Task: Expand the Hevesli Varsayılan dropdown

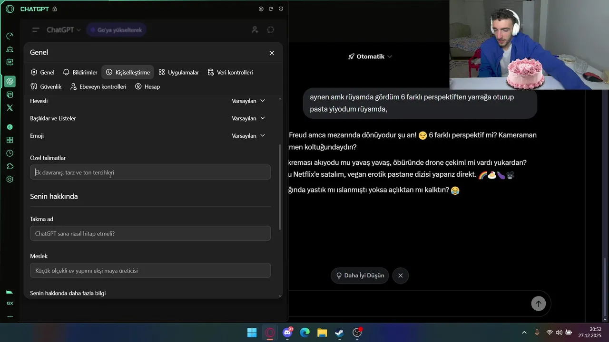Action: point(248,101)
